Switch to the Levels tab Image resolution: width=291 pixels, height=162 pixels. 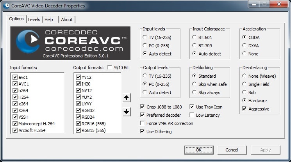(34, 20)
